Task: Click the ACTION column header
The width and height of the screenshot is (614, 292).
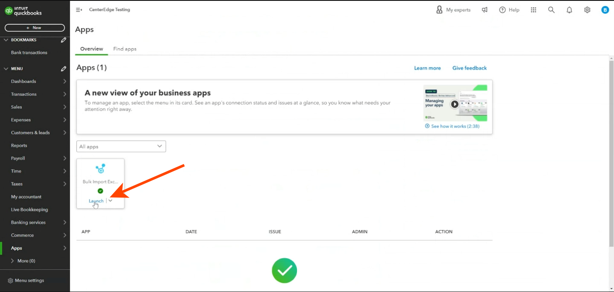Action: coord(444,232)
